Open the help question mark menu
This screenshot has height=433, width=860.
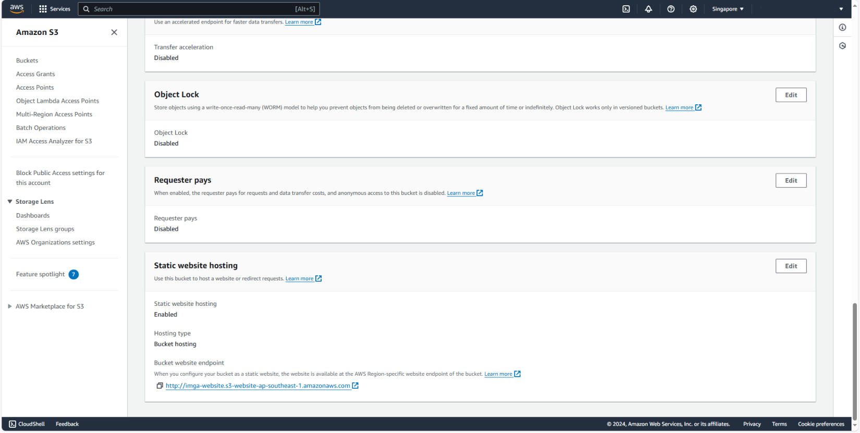point(671,9)
